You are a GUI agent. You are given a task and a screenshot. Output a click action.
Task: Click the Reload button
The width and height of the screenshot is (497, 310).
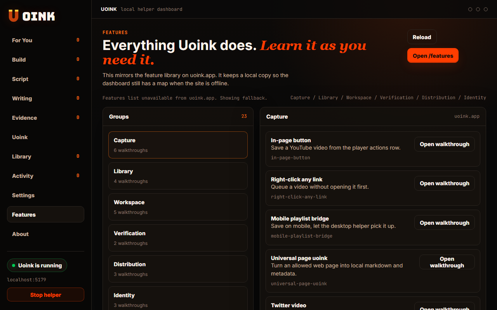pos(422,37)
